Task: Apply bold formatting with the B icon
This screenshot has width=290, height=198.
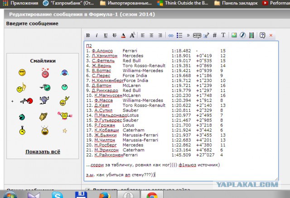Action: point(88,35)
